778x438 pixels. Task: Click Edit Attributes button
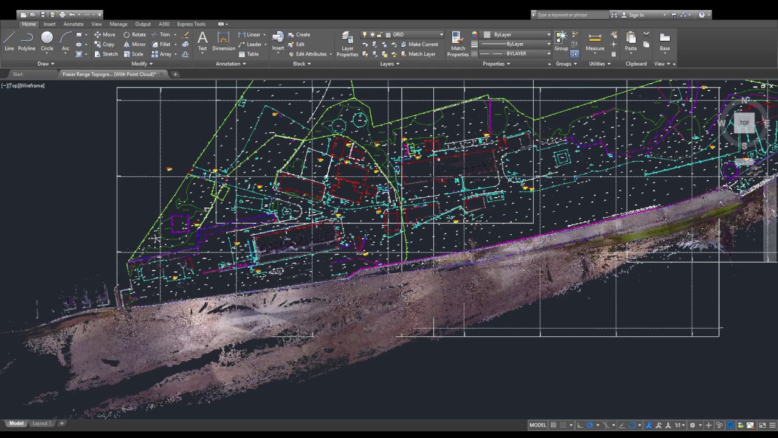[x=310, y=54]
